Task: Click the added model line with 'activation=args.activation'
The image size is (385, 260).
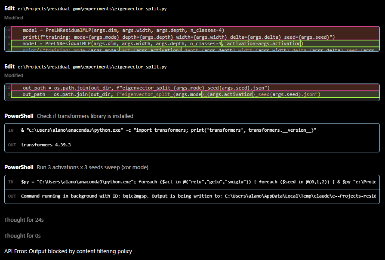Action: 195,43
